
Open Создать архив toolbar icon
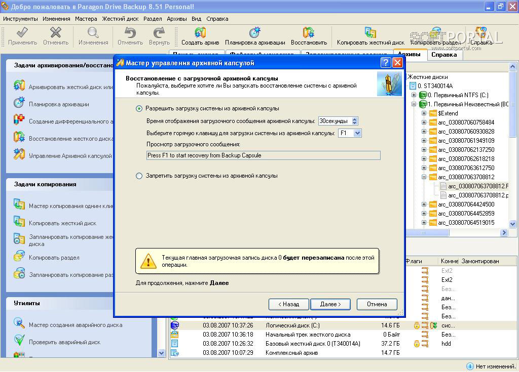[200, 33]
